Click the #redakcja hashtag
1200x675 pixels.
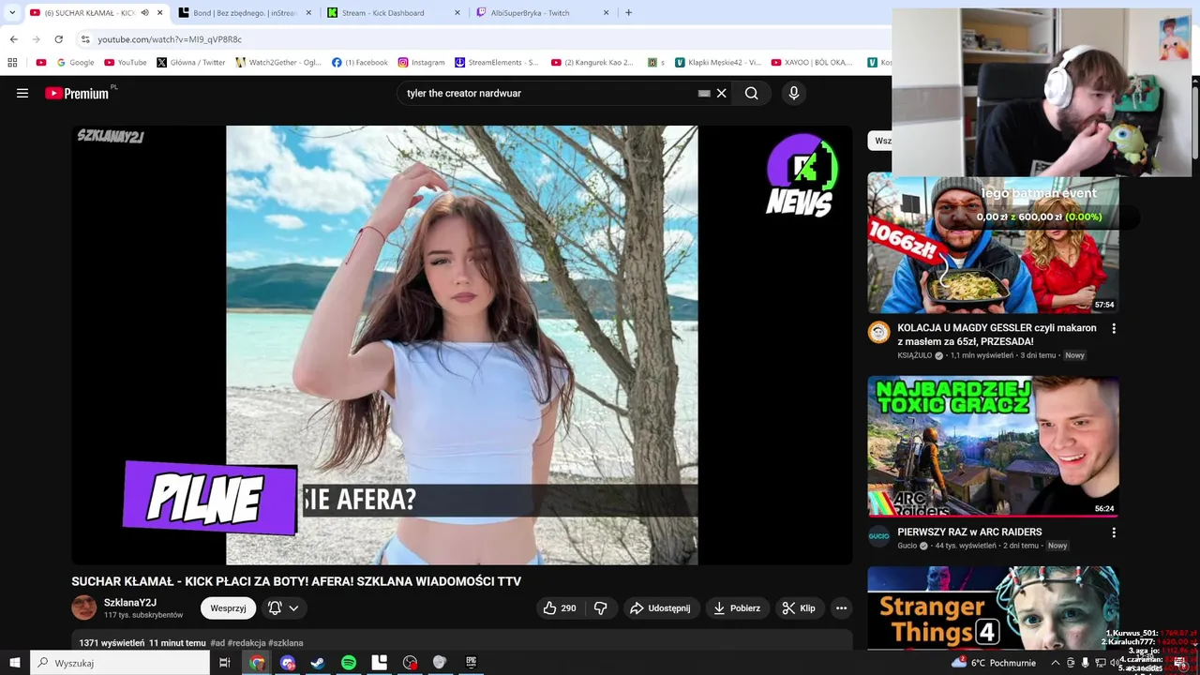(247, 643)
